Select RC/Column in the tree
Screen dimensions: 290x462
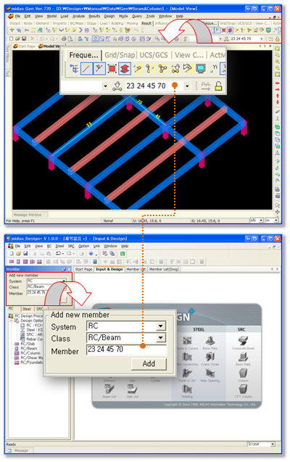[x=30, y=353]
